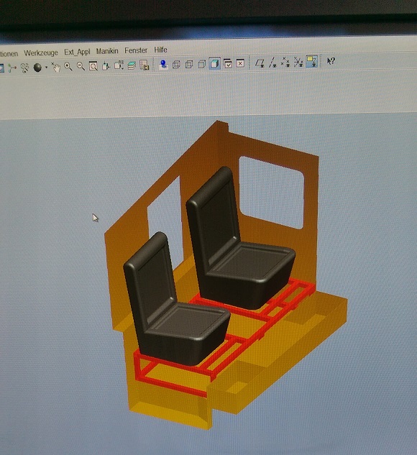The width and height of the screenshot is (417, 455).
Task: Toggle datum points display icon
Action: click(285, 62)
